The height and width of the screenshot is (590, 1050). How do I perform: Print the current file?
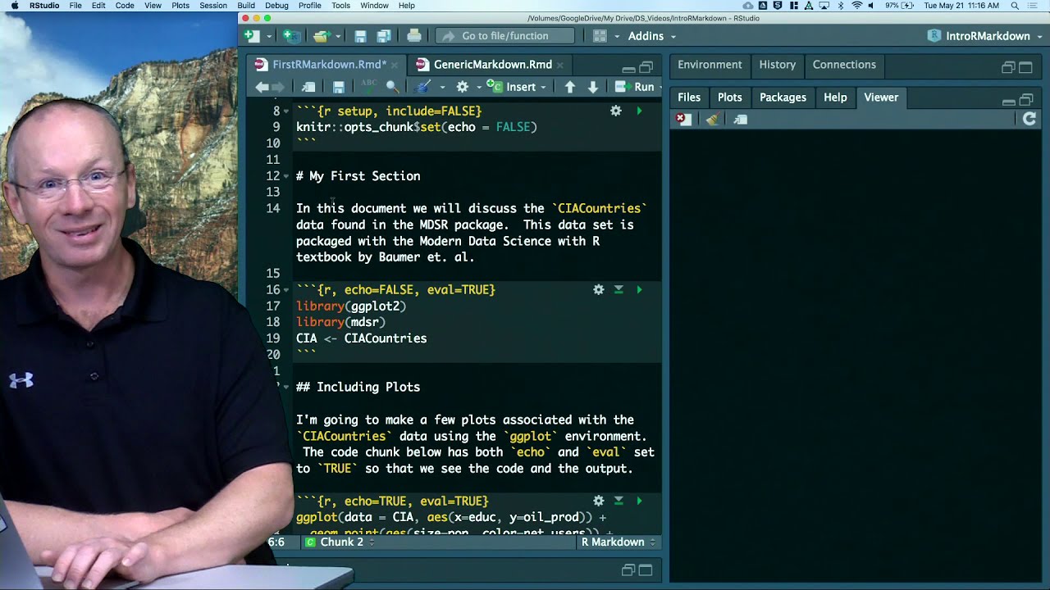[x=414, y=36]
